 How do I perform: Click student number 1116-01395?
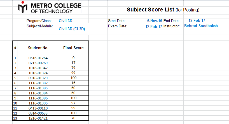pos(38,103)
